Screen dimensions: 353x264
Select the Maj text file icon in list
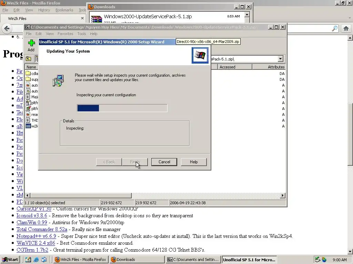pos(28,97)
